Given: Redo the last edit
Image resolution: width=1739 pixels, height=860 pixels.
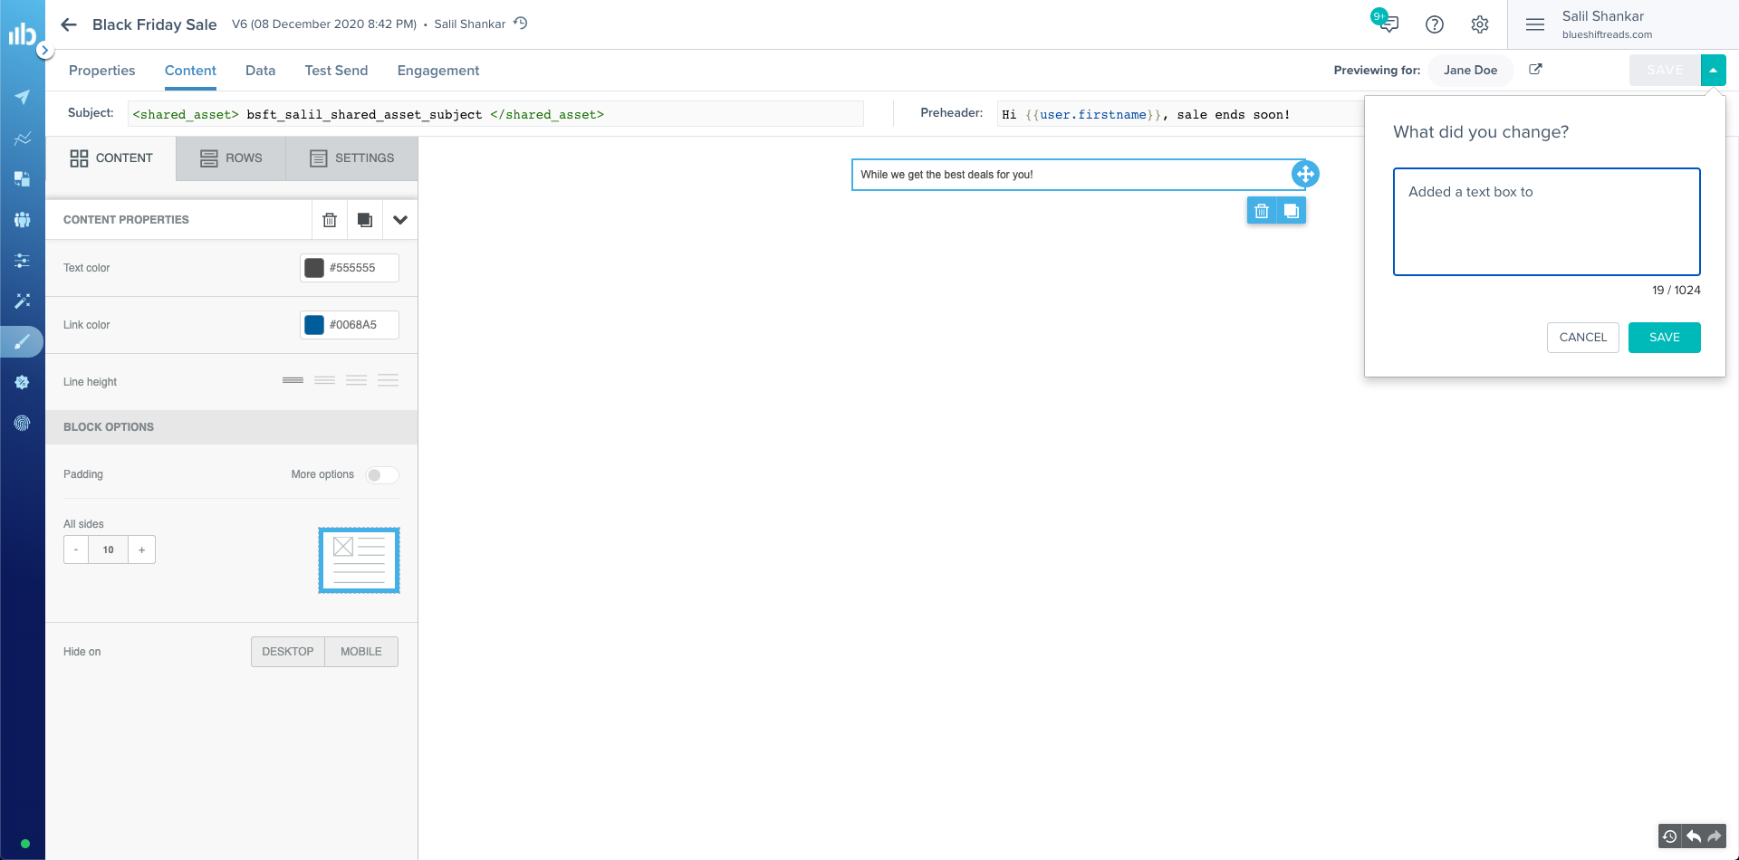Looking at the screenshot, I should tap(1715, 836).
